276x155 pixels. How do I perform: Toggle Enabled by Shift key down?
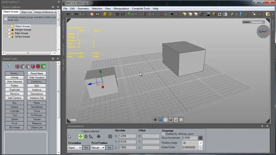(163, 134)
